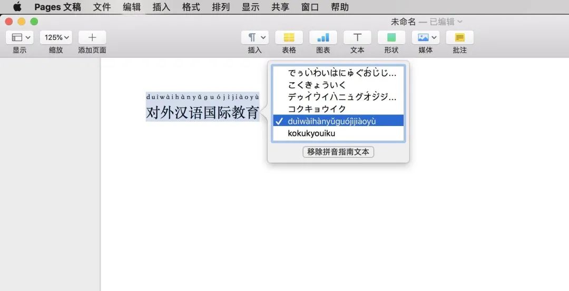Add a comment with 批注 icon
The width and height of the screenshot is (569, 291).
[459, 37]
